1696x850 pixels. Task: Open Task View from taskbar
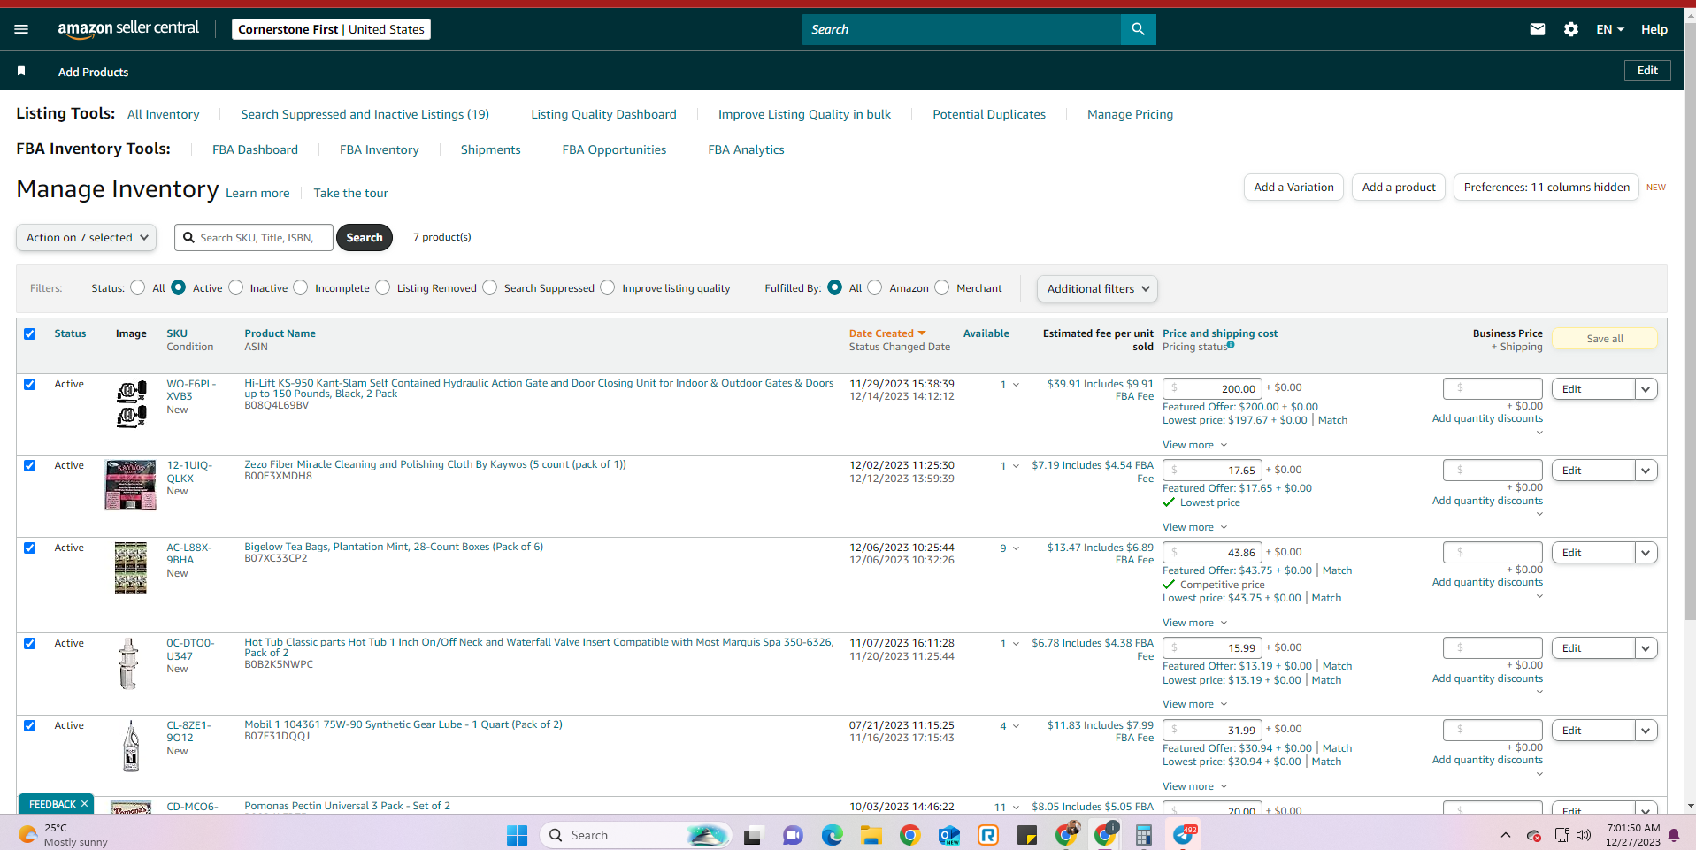pos(753,835)
